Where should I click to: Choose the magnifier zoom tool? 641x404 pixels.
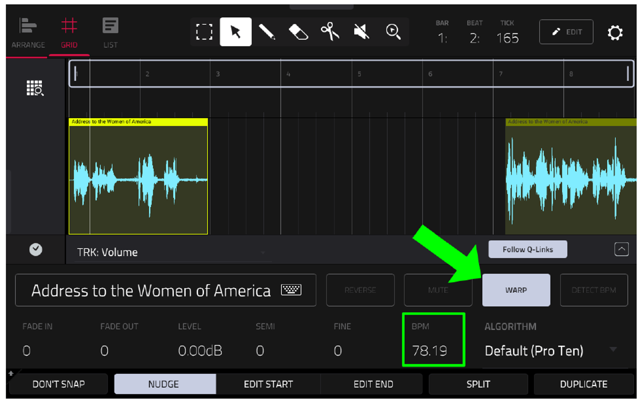[393, 32]
